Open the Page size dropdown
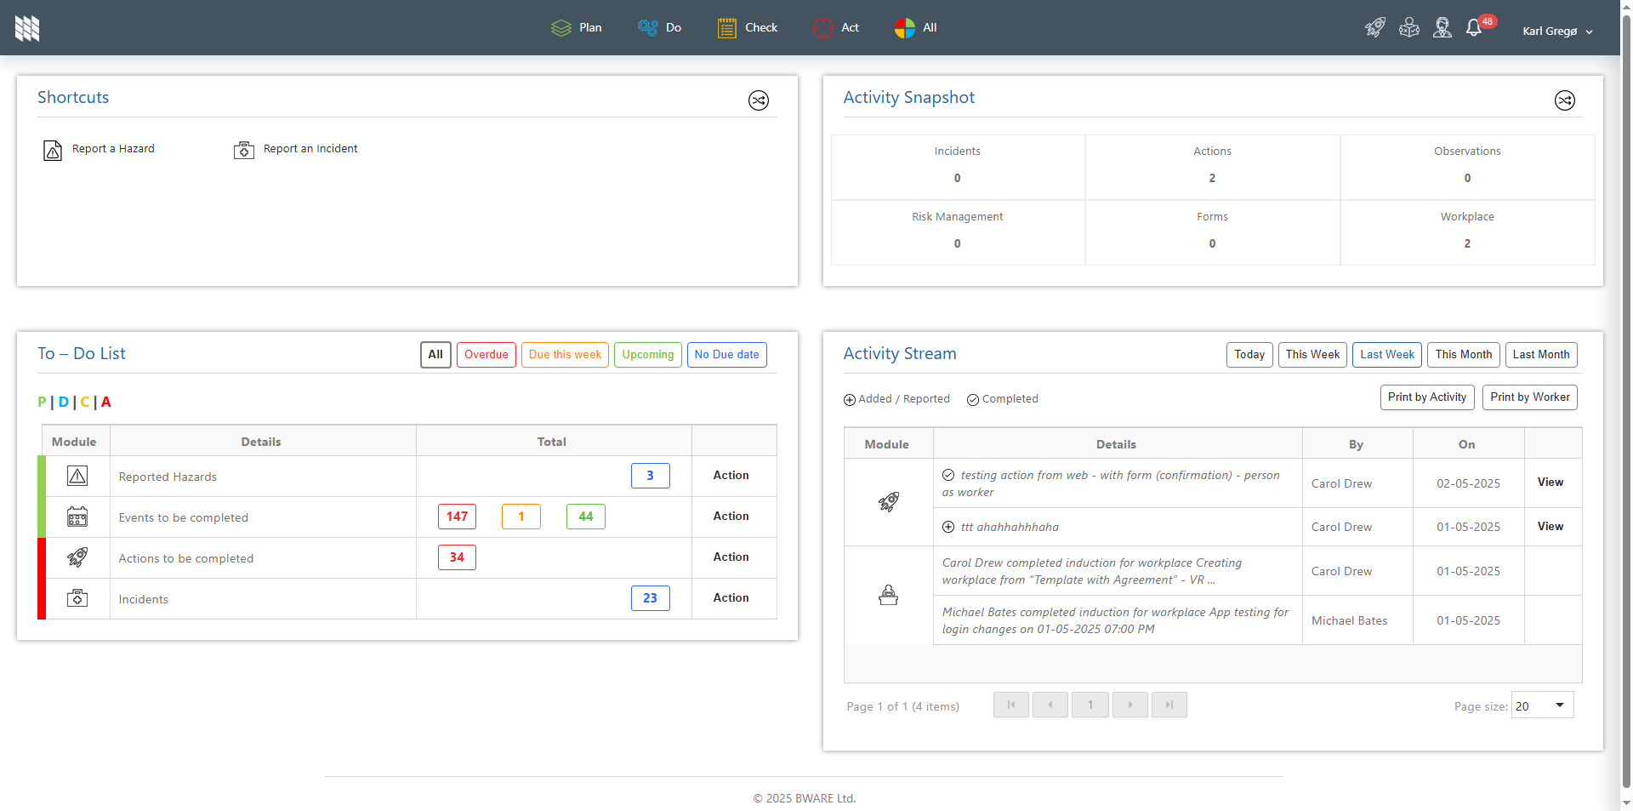This screenshot has width=1633, height=811. (1542, 705)
